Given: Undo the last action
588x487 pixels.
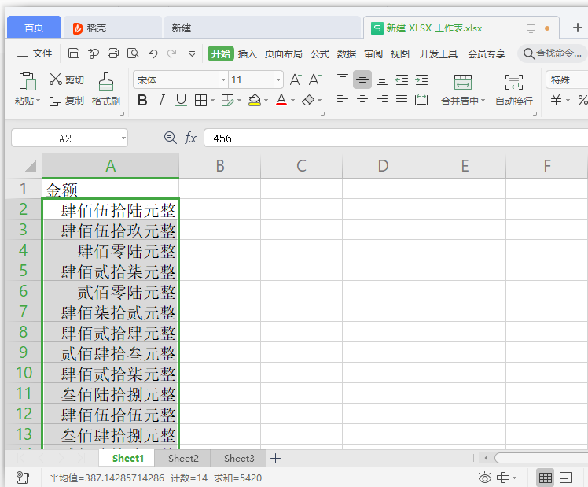Looking at the screenshot, I should pyautogui.click(x=153, y=53).
